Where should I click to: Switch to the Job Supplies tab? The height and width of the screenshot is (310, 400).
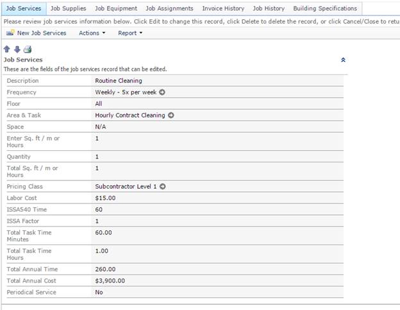click(x=68, y=8)
